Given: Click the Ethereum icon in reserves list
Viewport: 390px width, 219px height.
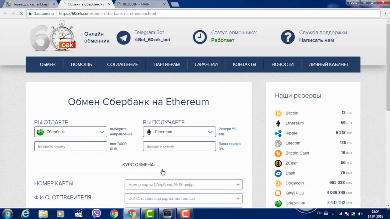Looking at the screenshot, I should [278, 123].
